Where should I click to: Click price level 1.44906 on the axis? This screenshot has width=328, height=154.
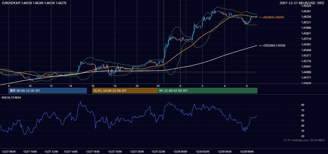(306, 72)
